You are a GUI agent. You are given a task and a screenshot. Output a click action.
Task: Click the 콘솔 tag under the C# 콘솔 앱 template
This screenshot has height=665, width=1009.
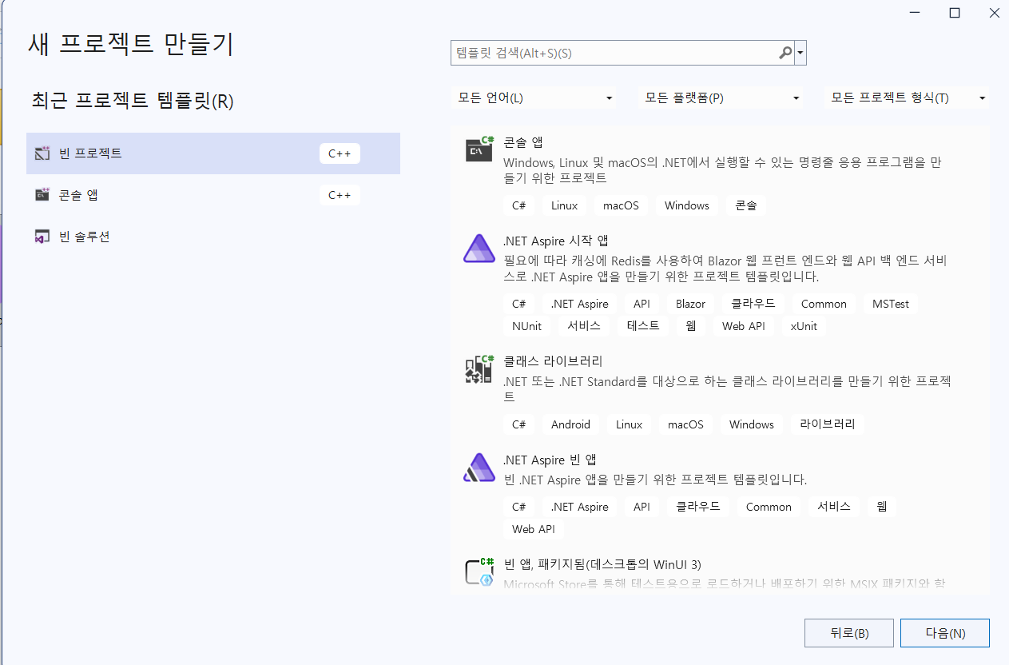coord(746,205)
